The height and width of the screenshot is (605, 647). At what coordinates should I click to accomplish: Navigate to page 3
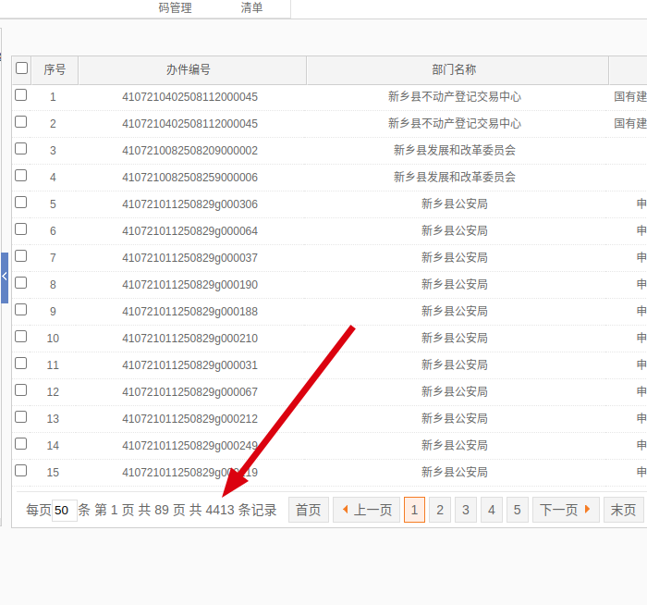[466, 510]
